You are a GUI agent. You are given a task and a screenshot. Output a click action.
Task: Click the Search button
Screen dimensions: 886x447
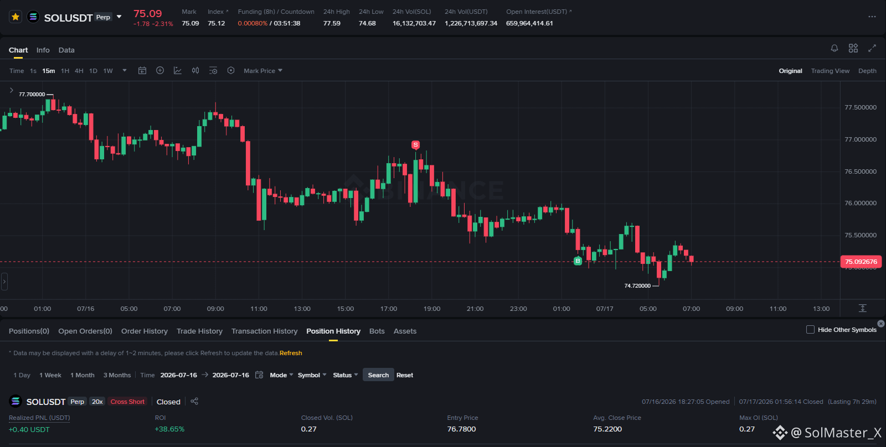point(378,375)
